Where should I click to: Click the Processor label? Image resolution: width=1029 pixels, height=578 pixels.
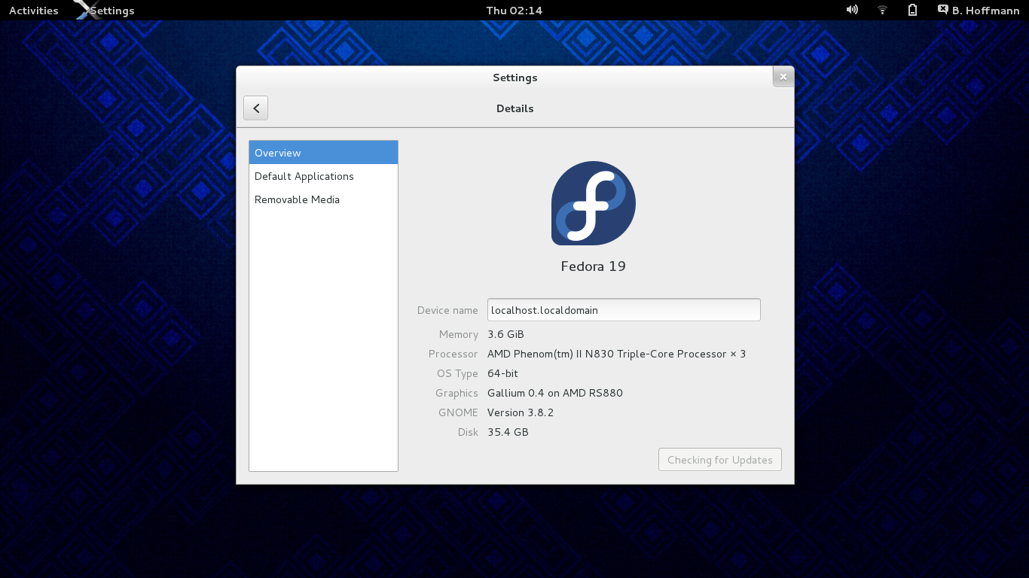(x=453, y=354)
